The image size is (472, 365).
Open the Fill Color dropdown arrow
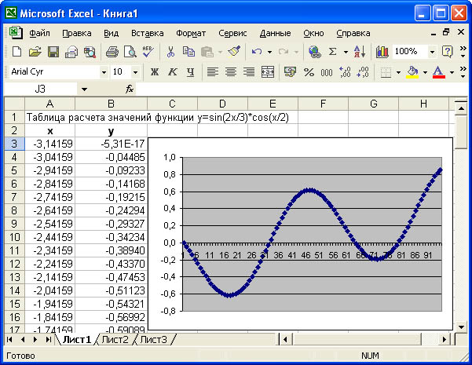point(425,72)
